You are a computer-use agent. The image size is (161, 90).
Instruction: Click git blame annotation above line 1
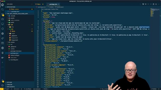[x=50, y=9]
